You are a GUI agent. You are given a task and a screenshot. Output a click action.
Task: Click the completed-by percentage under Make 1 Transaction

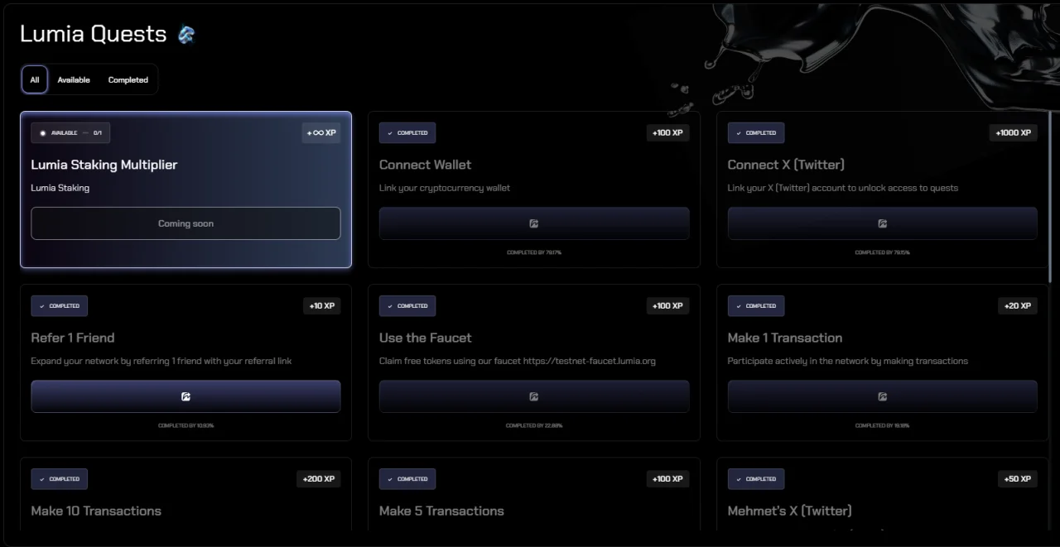click(x=882, y=425)
